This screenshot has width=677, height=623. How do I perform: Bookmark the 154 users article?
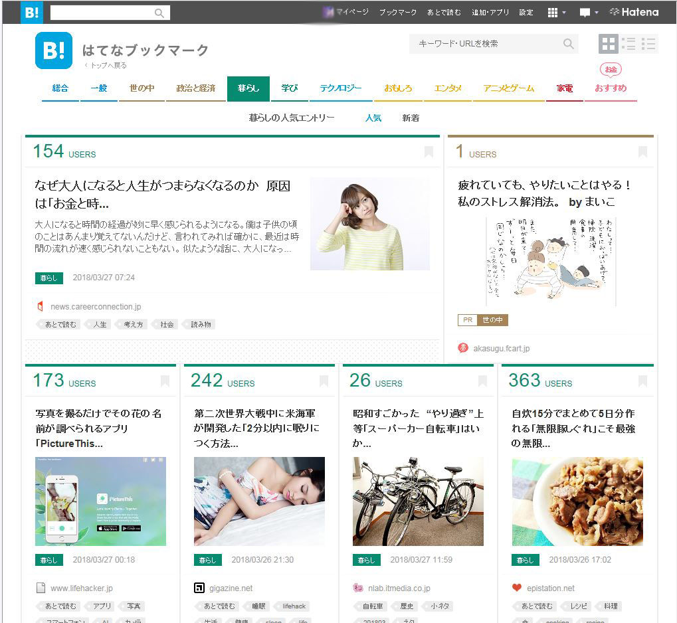click(429, 151)
